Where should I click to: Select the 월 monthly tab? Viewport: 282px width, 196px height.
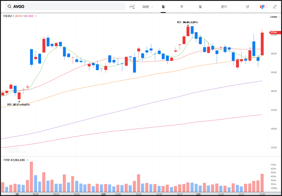coord(200,7)
